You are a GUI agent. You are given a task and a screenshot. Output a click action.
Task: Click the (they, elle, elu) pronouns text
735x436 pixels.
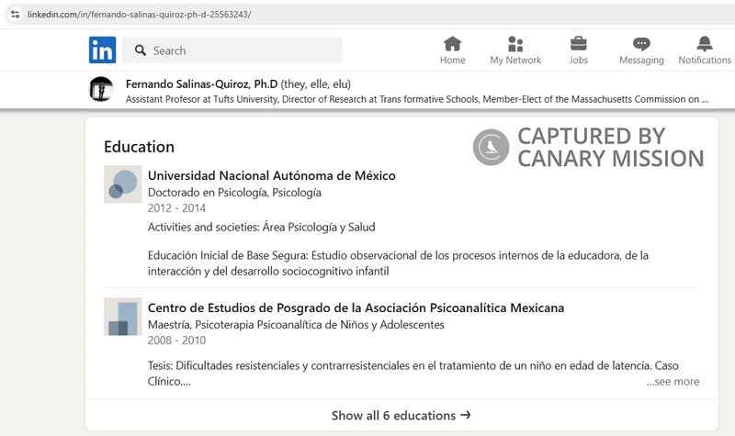315,84
